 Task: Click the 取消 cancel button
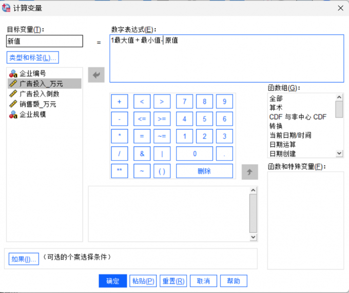coord(203,281)
